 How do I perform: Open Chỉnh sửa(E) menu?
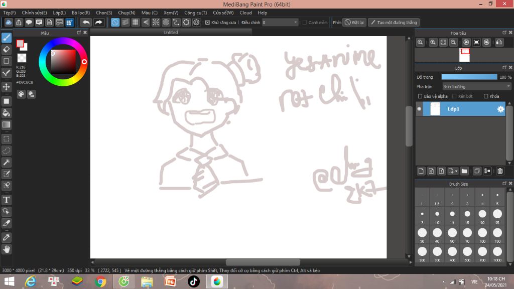tap(34, 13)
